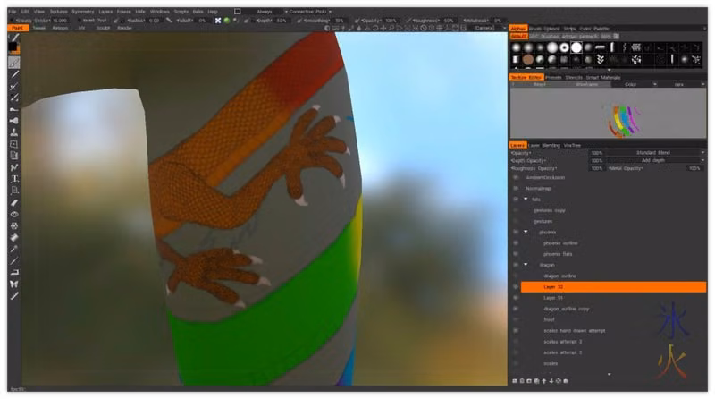Open the Standard Blend dropdown
Viewport: 715px width, 399px height.
click(656, 153)
